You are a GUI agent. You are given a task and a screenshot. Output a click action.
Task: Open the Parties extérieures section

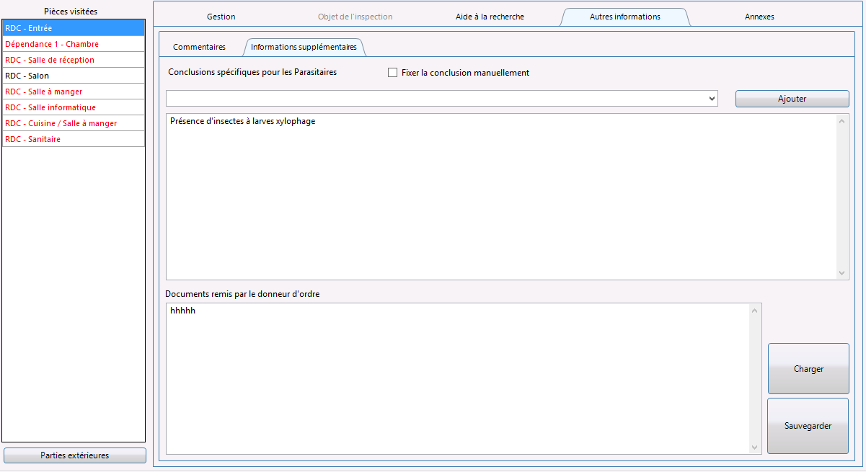click(x=75, y=455)
